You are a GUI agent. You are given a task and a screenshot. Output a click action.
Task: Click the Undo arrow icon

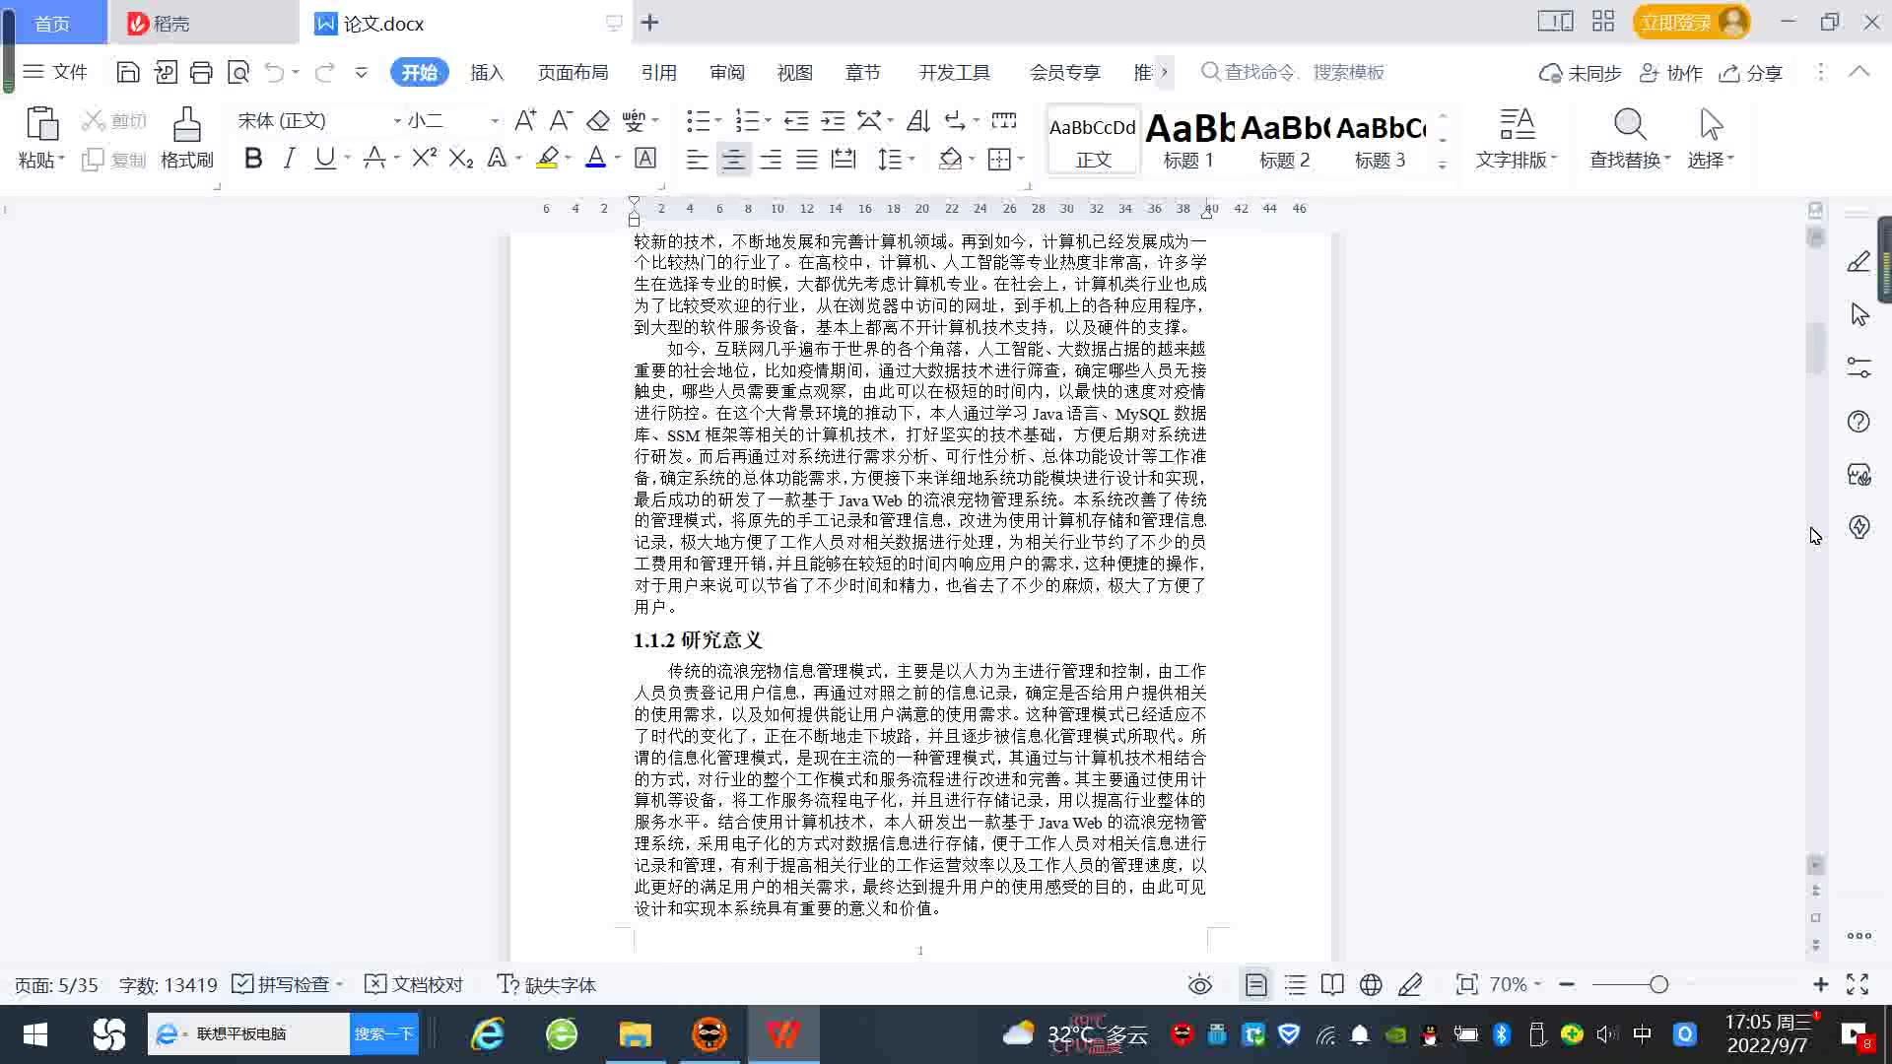tap(274, 72)
